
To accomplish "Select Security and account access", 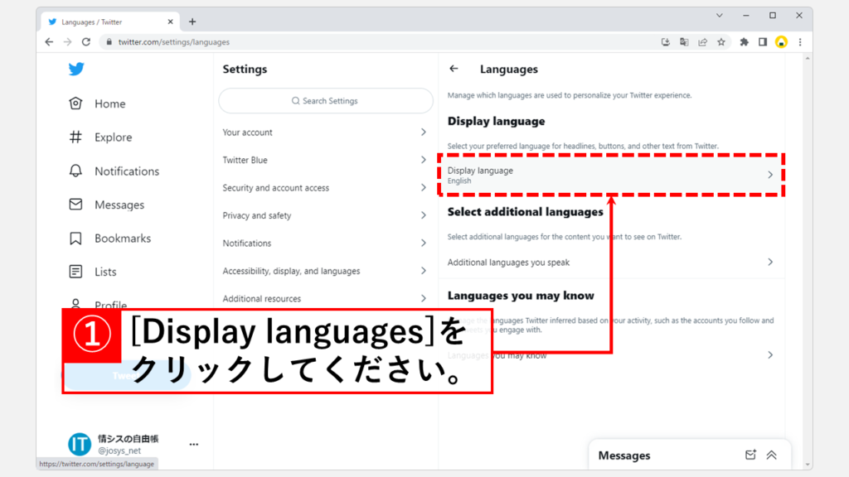I will pyautogui.click(x=325, y=188).
